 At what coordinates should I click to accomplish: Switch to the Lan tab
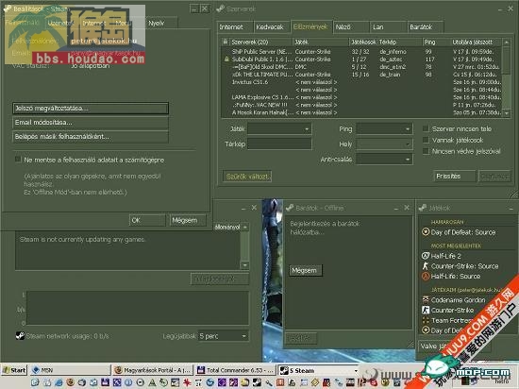tap(388, 27)
